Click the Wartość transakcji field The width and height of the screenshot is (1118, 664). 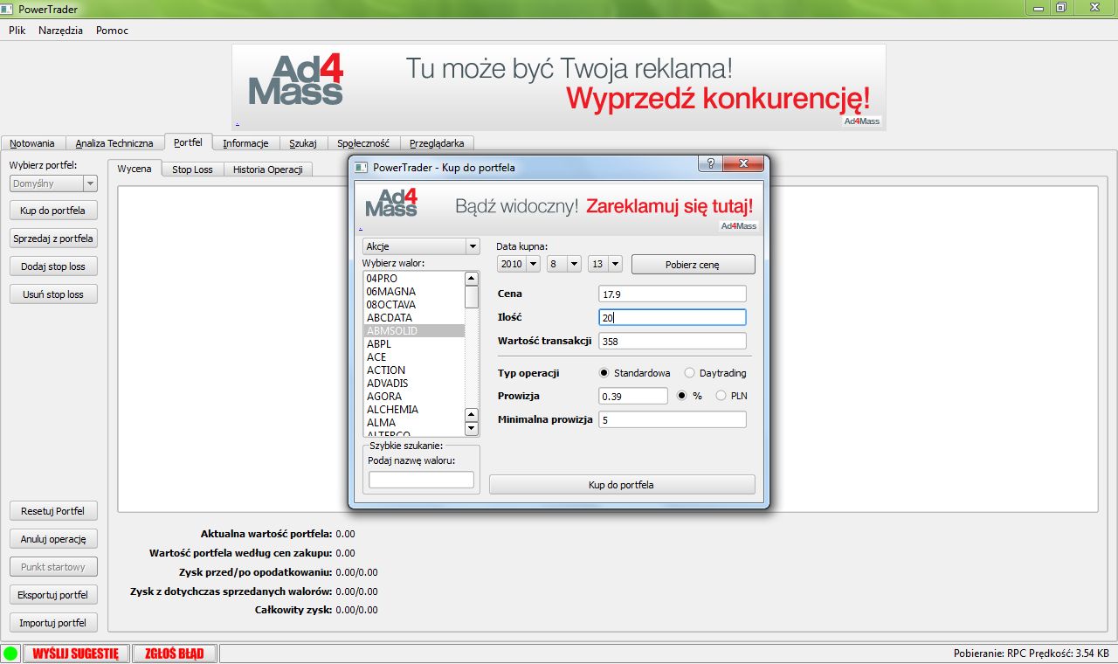673,341
